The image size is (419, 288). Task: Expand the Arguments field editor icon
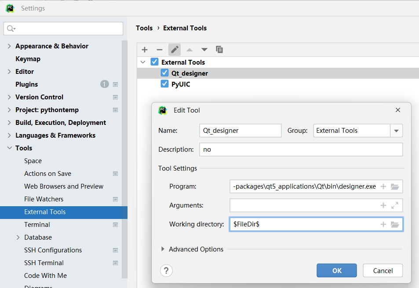click(395, 205)
